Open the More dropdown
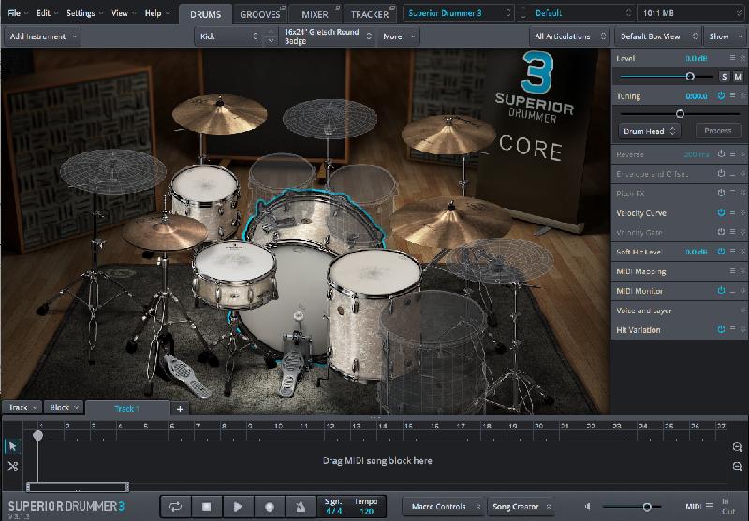The width and height of the screenshot is (749, 521). coord(399,36)
